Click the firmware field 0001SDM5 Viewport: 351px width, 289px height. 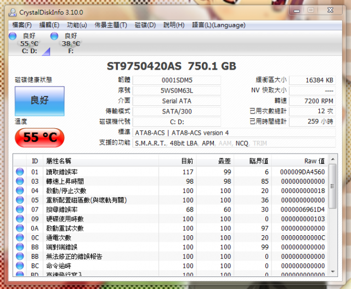point(177,80)
